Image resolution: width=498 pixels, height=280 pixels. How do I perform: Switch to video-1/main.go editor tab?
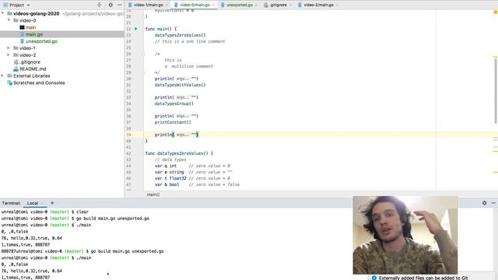148,5
